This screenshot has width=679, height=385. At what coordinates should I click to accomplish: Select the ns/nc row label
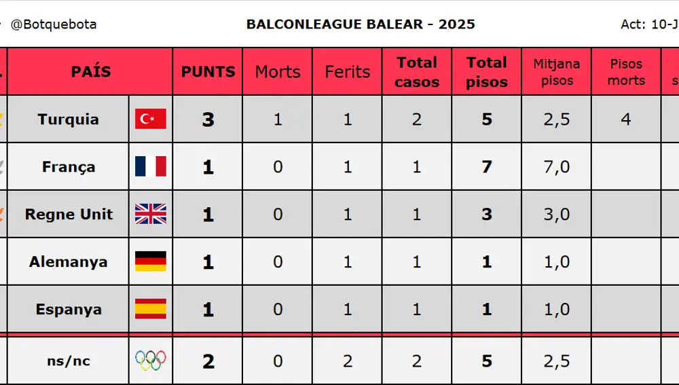coord(68,361)
